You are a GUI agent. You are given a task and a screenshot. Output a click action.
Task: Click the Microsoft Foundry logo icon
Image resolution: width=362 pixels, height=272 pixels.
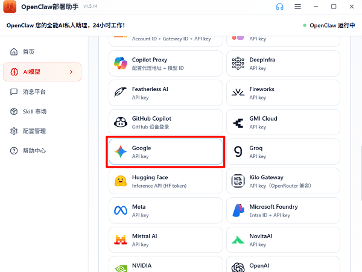click(x=238, y=210)
